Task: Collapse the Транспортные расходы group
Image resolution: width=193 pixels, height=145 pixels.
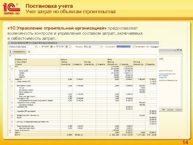Action: 12,126
